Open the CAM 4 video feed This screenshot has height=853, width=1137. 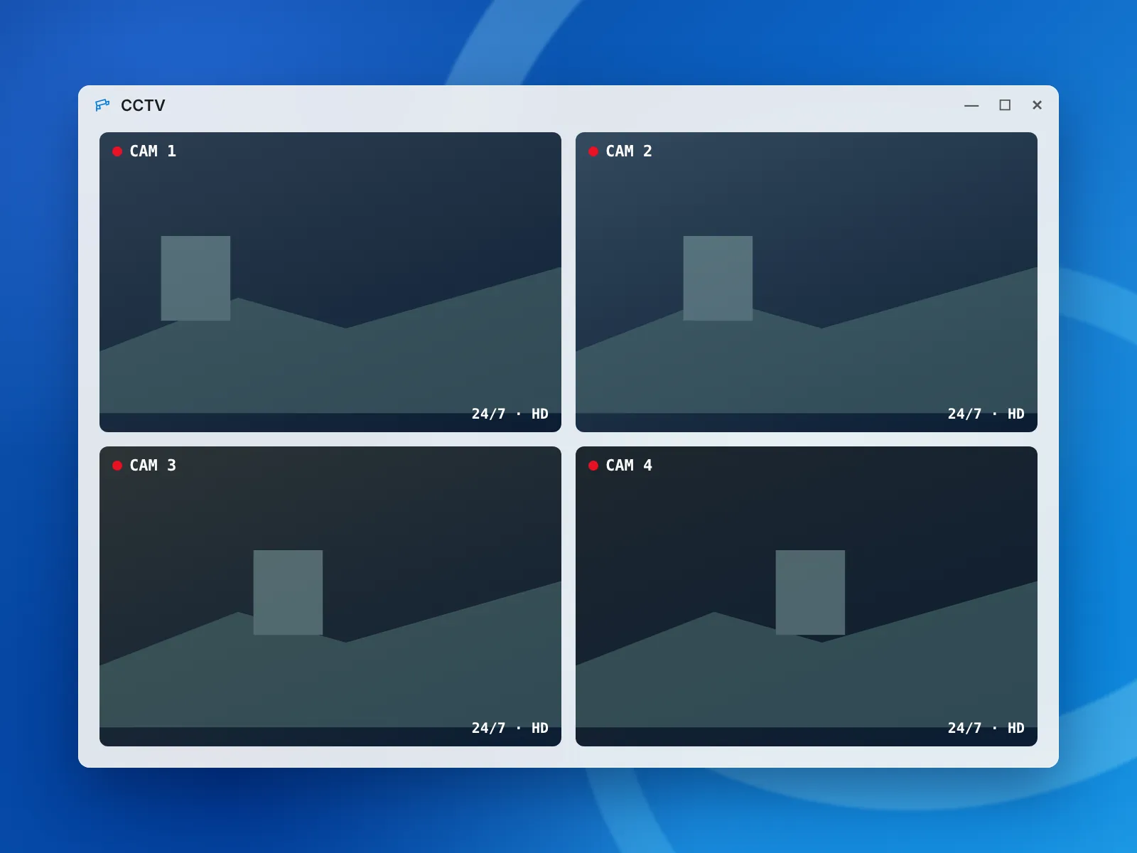[807, 596]
